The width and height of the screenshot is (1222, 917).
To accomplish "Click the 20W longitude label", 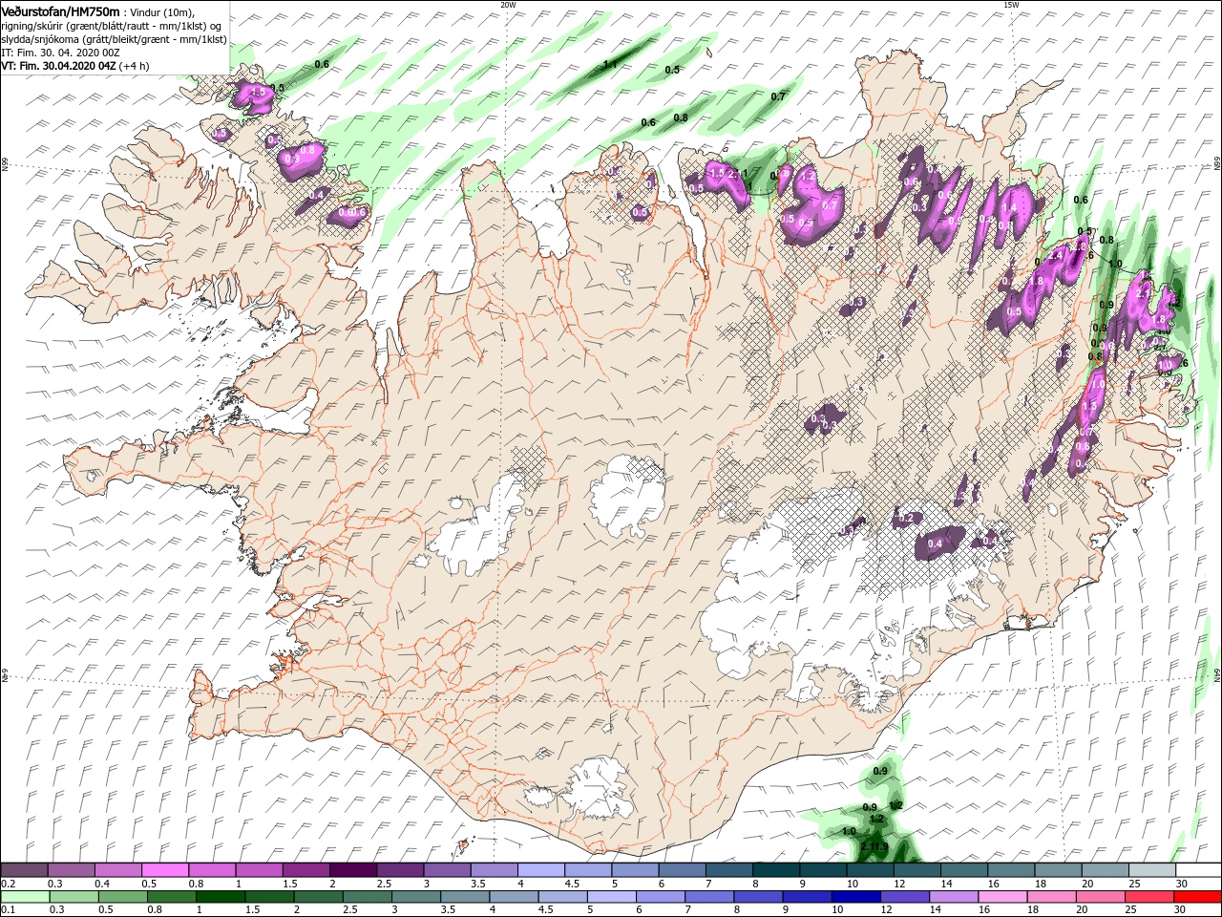I will [507, 4].
